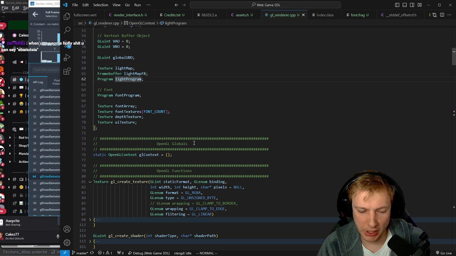Click the microphone icon beside Cakez77
The width and height of the screenshot is (456, 256).
click(58, 236)
